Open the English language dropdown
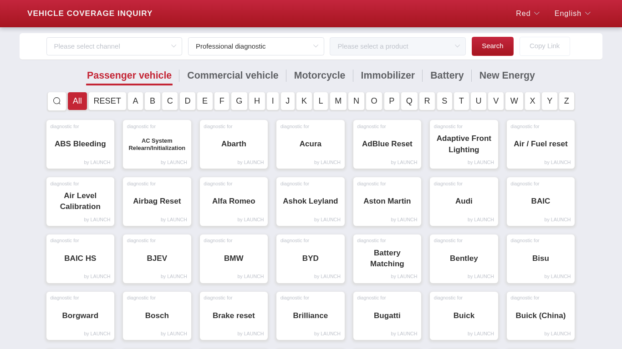This screenshot has width=622, height=349. tap(572, 14)
